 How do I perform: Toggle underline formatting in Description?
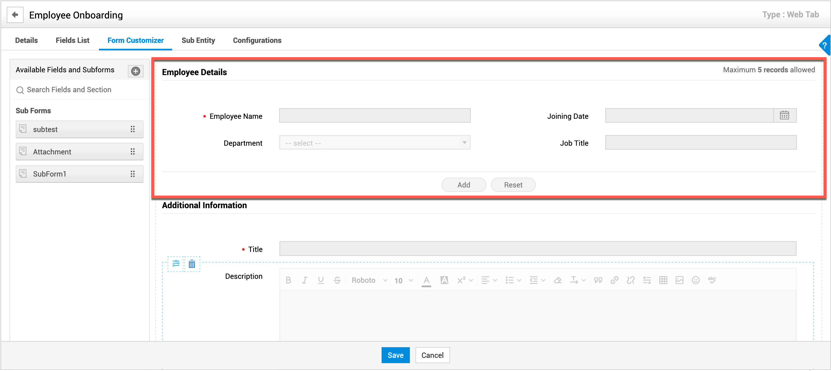[321, 280]
